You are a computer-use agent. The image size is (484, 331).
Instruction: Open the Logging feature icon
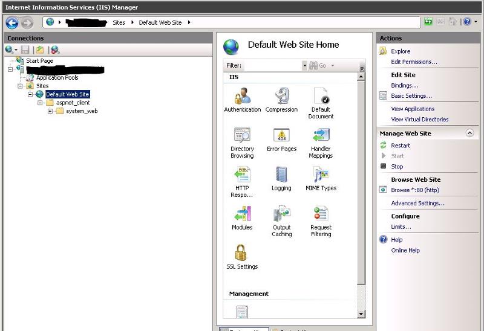pos(281,174)
